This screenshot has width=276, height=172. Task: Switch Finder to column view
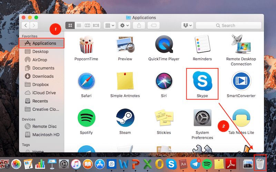(87, 25)
